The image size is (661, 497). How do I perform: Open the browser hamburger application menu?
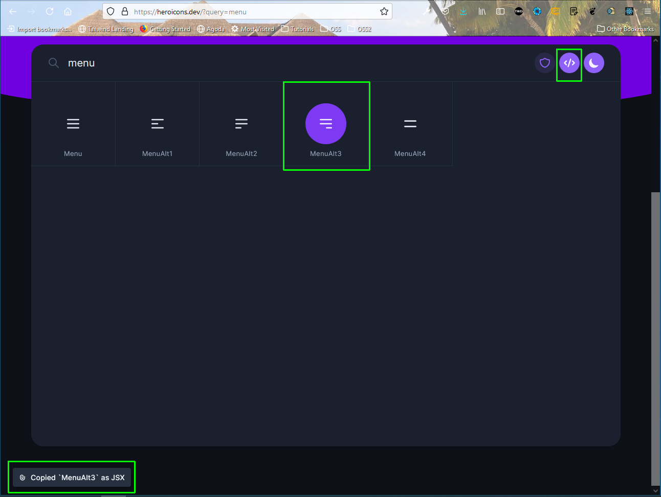click(x=648, y=11)
